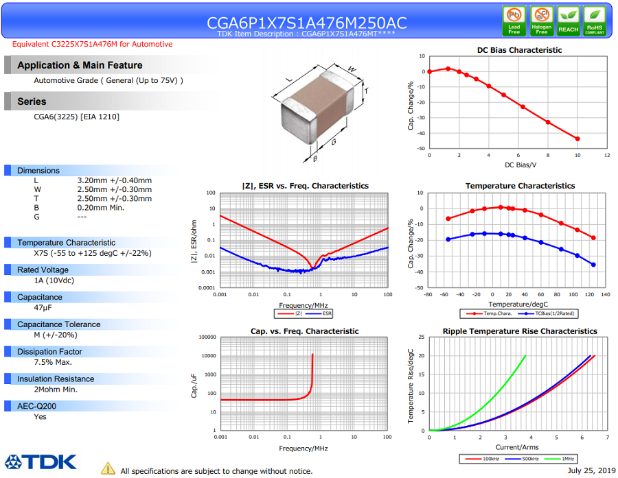Click the Capacitance Tolerance heading
The width and height of the screenshot is (618, 478).
pyautogui.click(x=59, y=324)
